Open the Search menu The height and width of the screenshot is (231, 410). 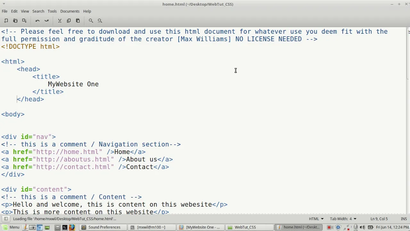(38, 11)
